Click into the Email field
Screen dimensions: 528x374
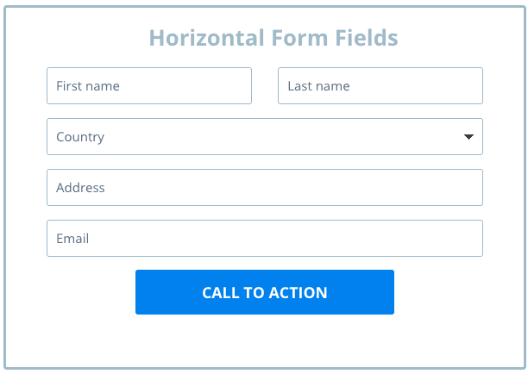[x=264, y=238]
